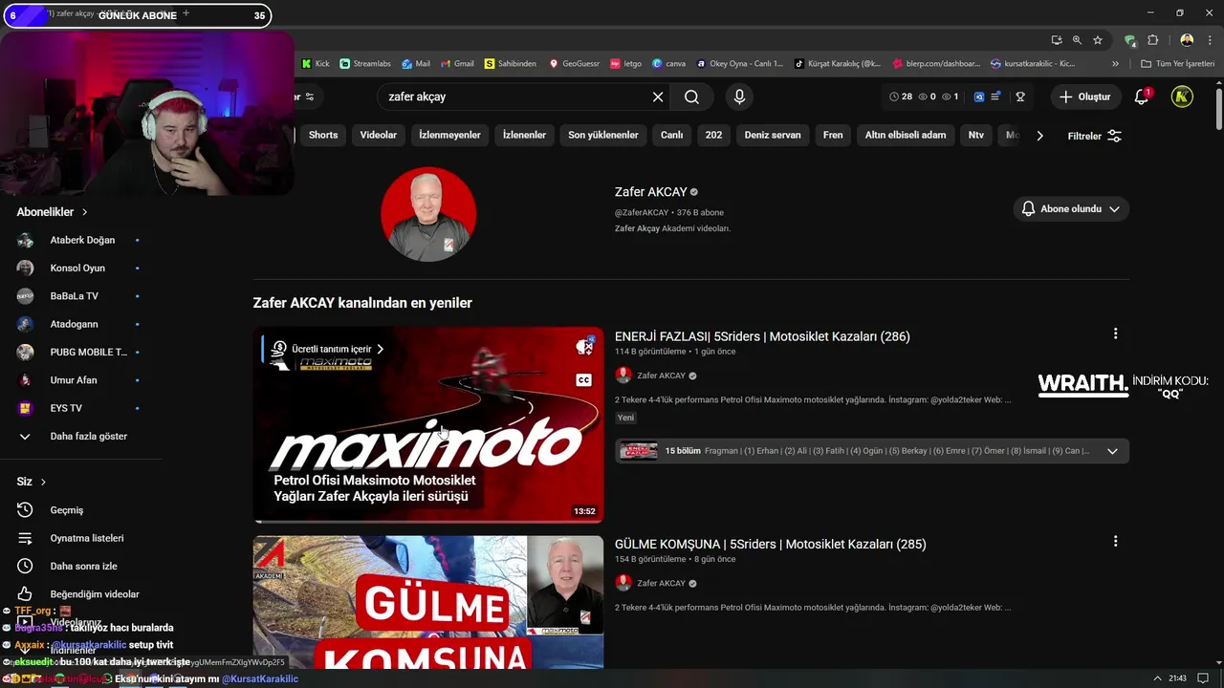
Task: Select the İzlenmeyenler filter chip
Action: 449,135
